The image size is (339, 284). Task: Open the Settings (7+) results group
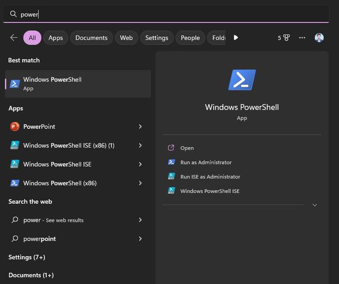coord(27,257)
